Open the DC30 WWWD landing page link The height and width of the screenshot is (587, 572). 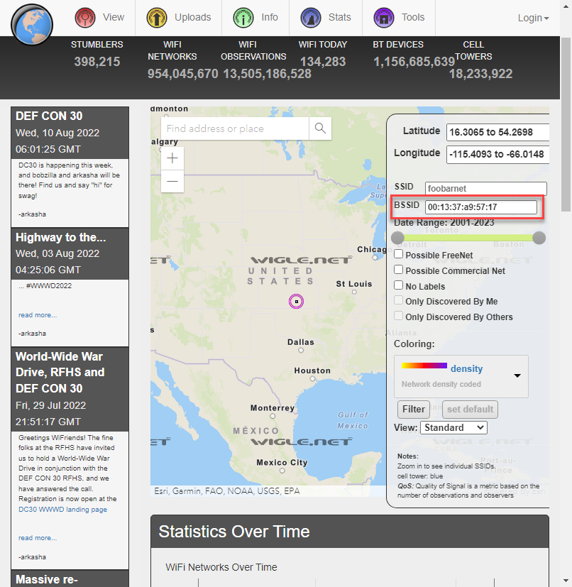click(x=63, y=510)
